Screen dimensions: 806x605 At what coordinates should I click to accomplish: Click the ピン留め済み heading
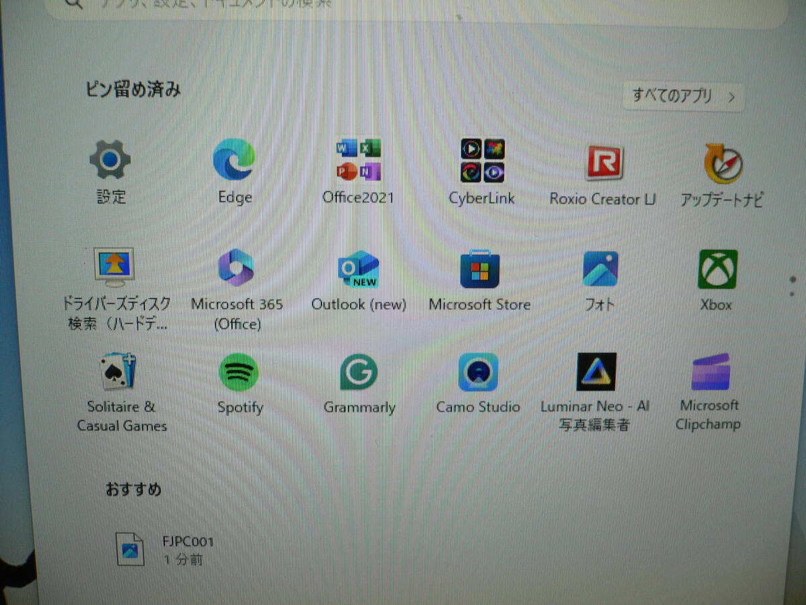[x=133, y=89]
